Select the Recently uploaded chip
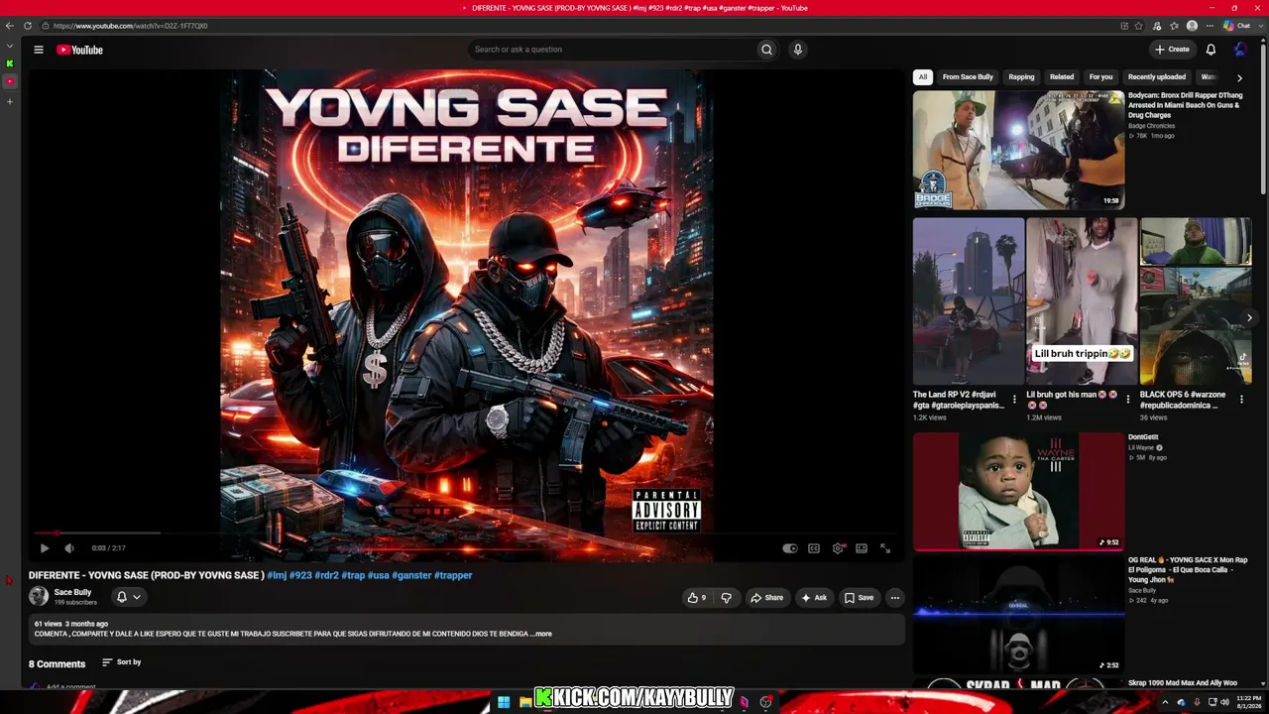The height and width of the screenshot is (714, 1269). coord(1156,76)
